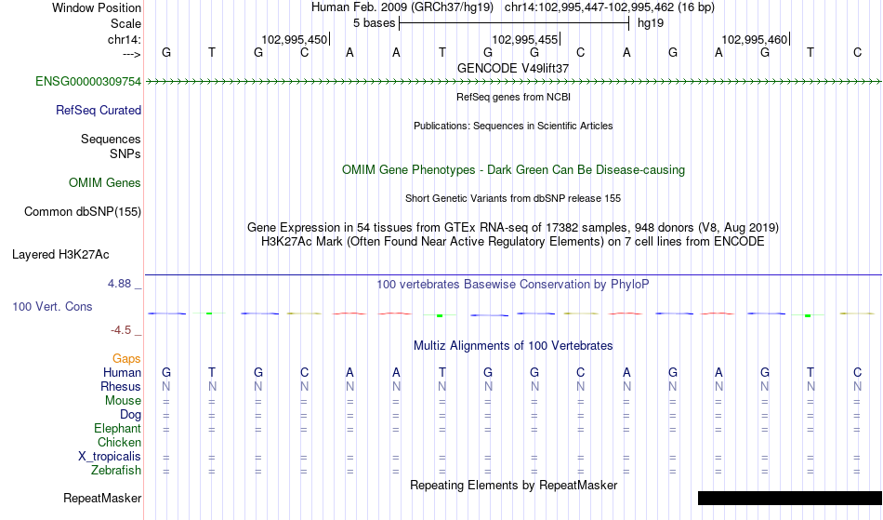Click the GENCODE V49lift37 track title
This screenshot has width=883, height=520.
pos(512,68)
